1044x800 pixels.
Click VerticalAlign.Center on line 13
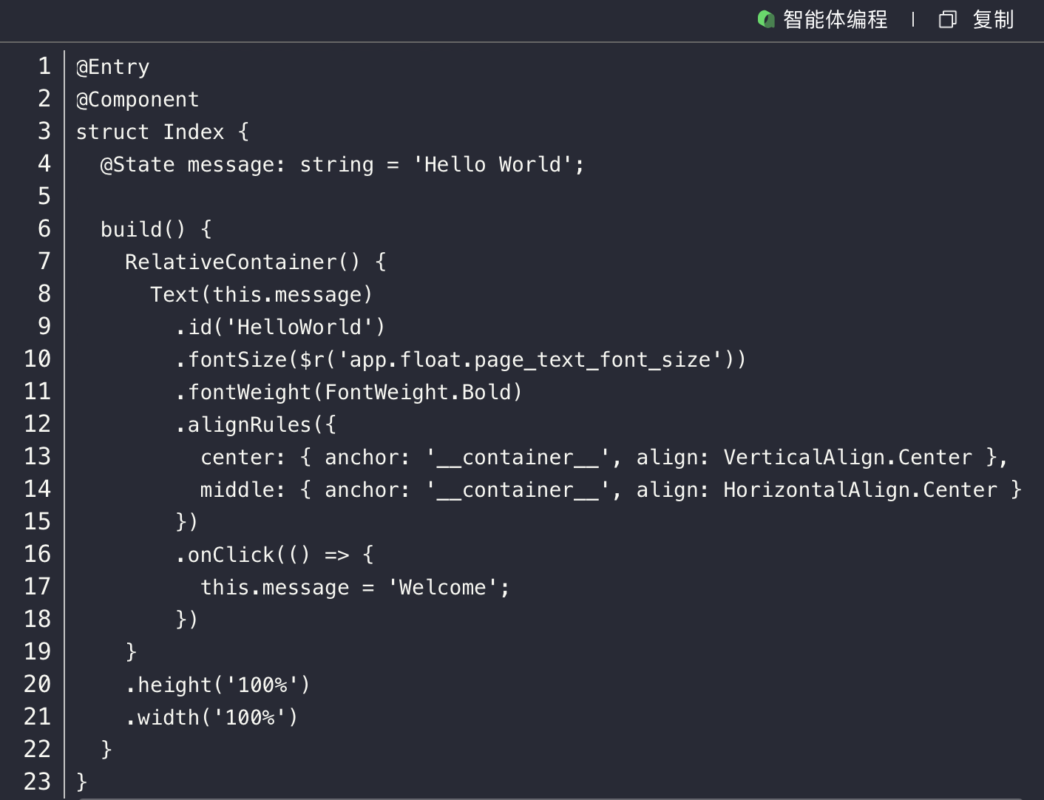point(847,458)
